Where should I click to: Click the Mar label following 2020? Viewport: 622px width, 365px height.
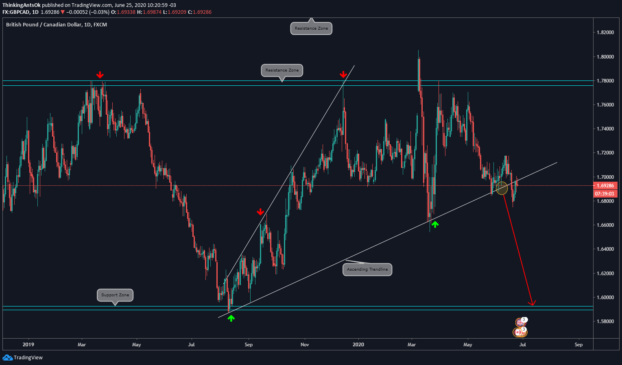(x=412, y=345)
